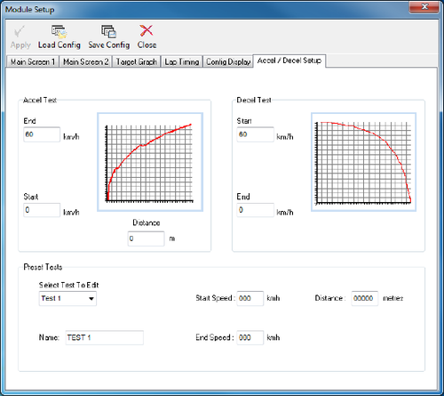Click the Accel Test End speed field
This screenshot has width=444, height=396.
tap(42, 134)
